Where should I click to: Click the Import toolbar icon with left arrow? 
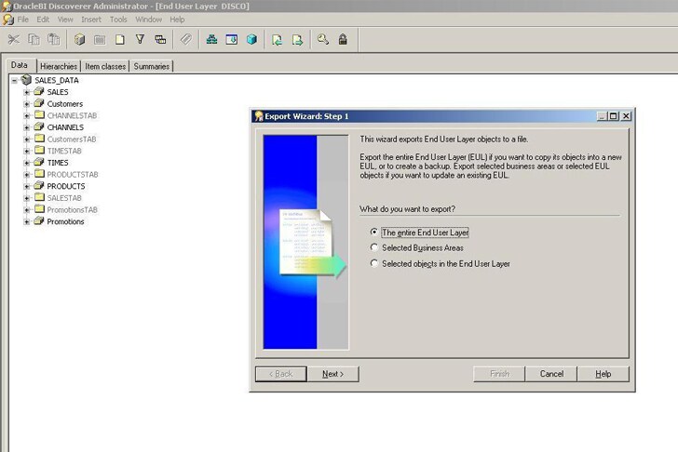(278, 40)
